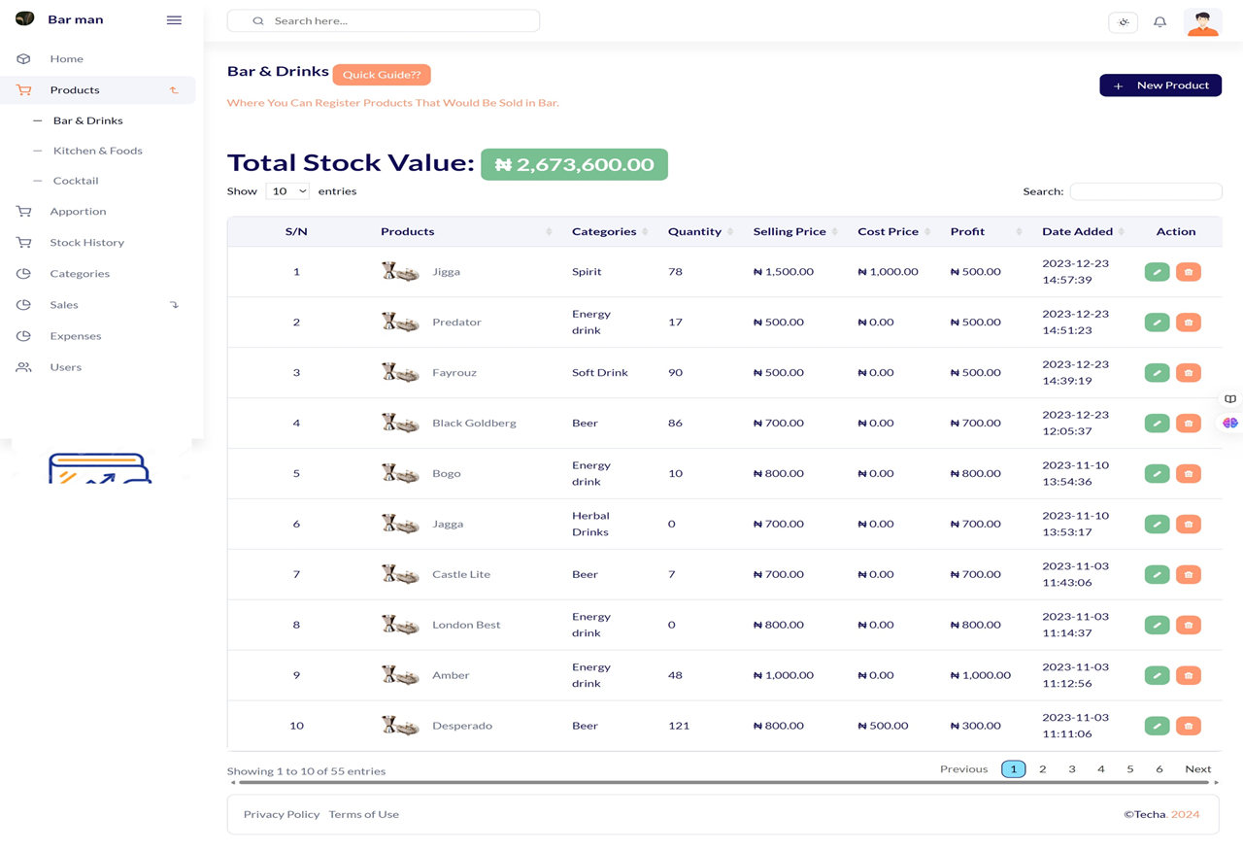Click the Expenses clock icon
The width and height of the screenshot is (1243, 851).
(x=23, y=335)
